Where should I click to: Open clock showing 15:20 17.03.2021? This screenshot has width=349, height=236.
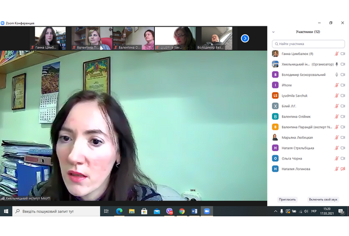pos(327,211)
